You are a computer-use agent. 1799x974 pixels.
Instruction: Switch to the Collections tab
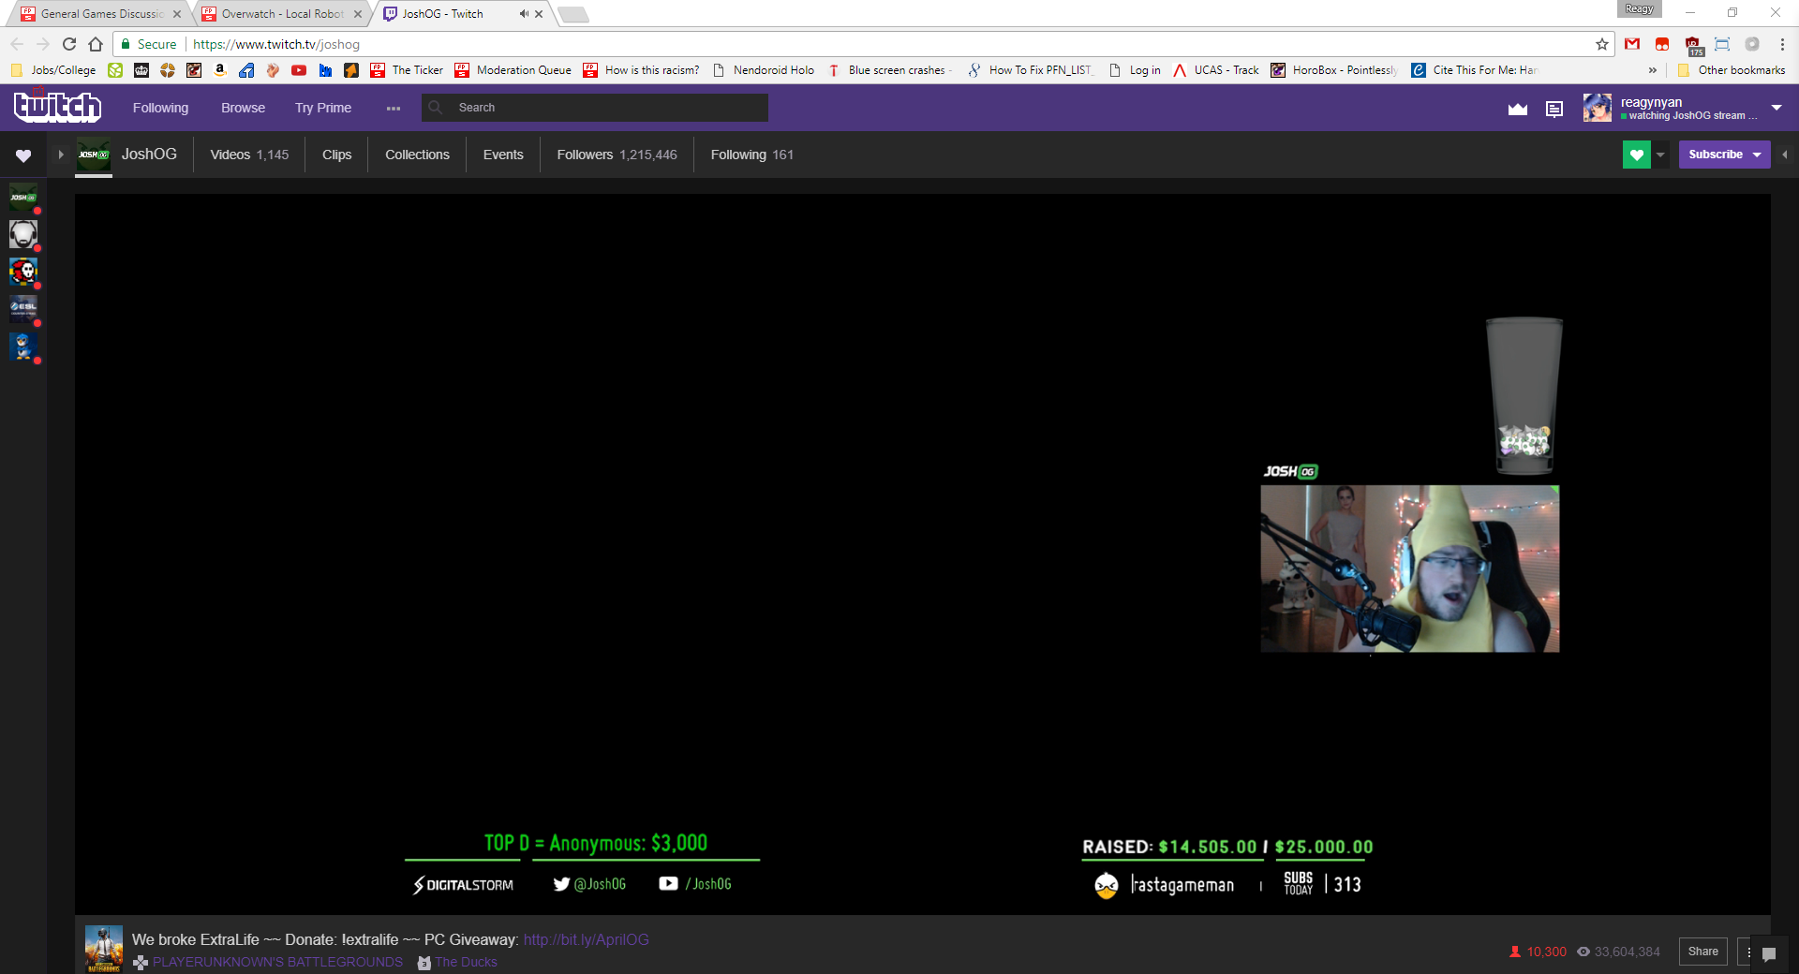417,155
